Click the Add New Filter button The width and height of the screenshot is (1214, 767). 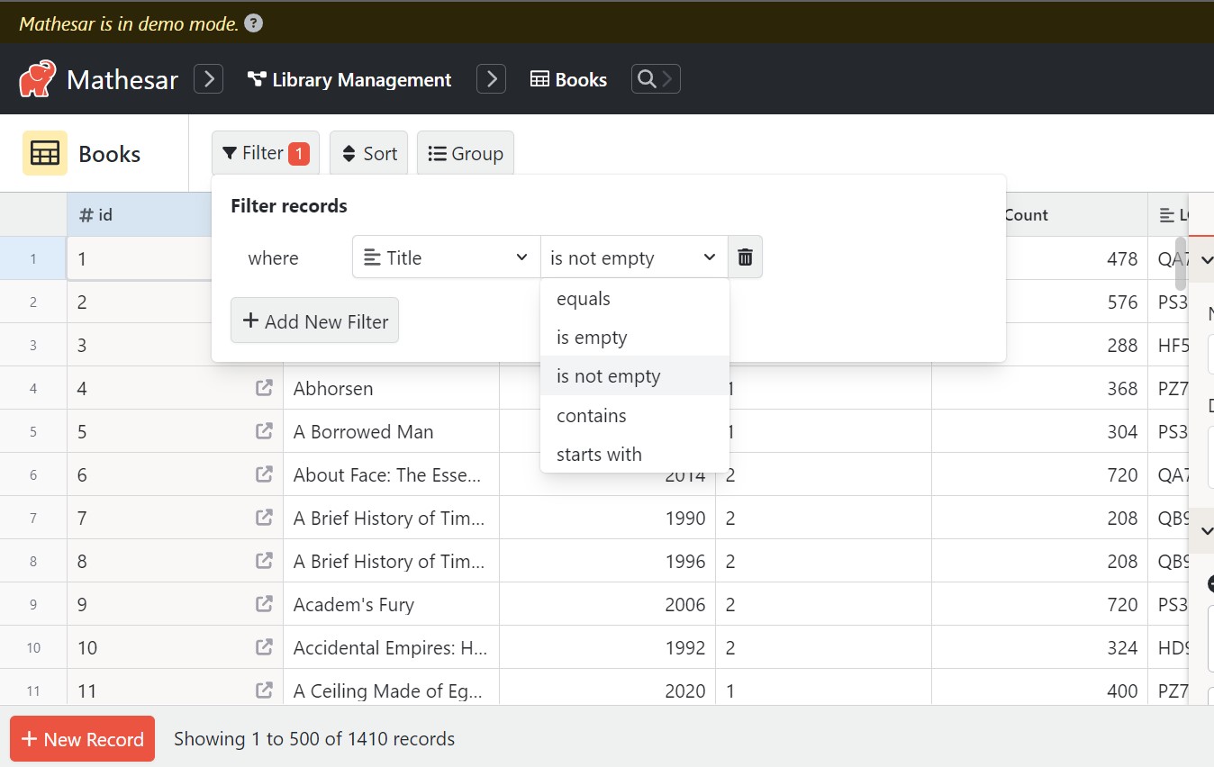tap(314, 320)
